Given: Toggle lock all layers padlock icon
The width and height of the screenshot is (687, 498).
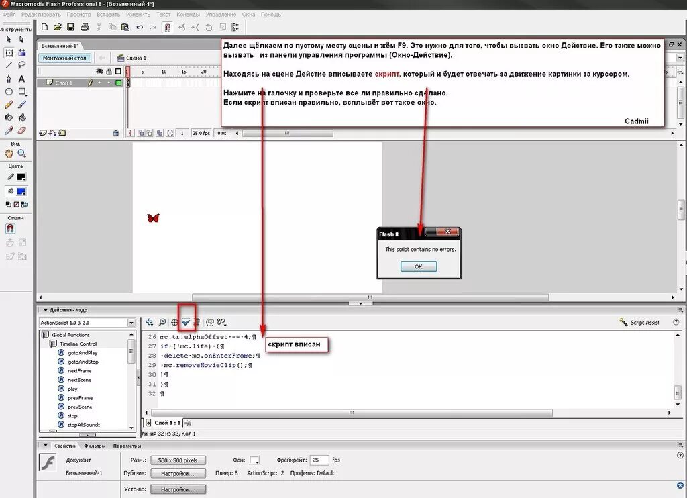Looking at the screenshot, I should tap(109, 71).
